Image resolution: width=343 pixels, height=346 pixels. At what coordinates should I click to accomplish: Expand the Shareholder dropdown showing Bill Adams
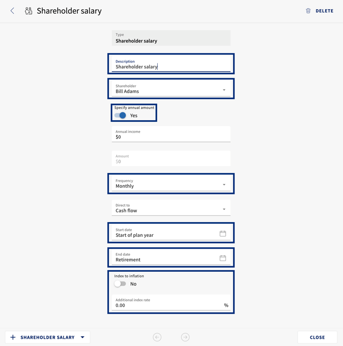coord(171,89)
